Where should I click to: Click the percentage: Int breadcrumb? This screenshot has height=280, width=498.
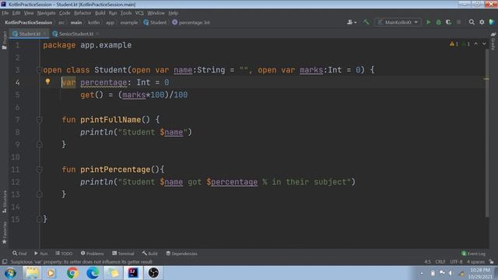point(191,23)
